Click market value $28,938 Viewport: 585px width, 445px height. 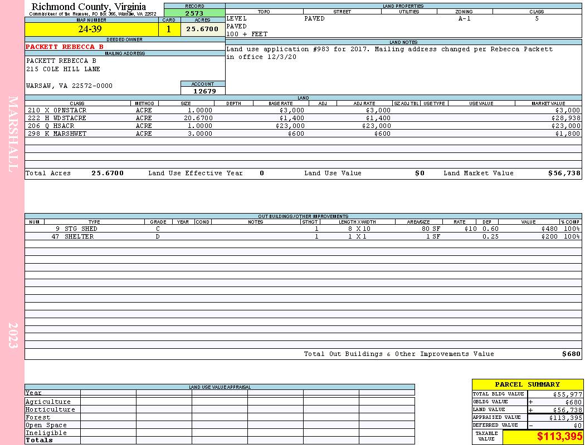(x=566, y=118)
